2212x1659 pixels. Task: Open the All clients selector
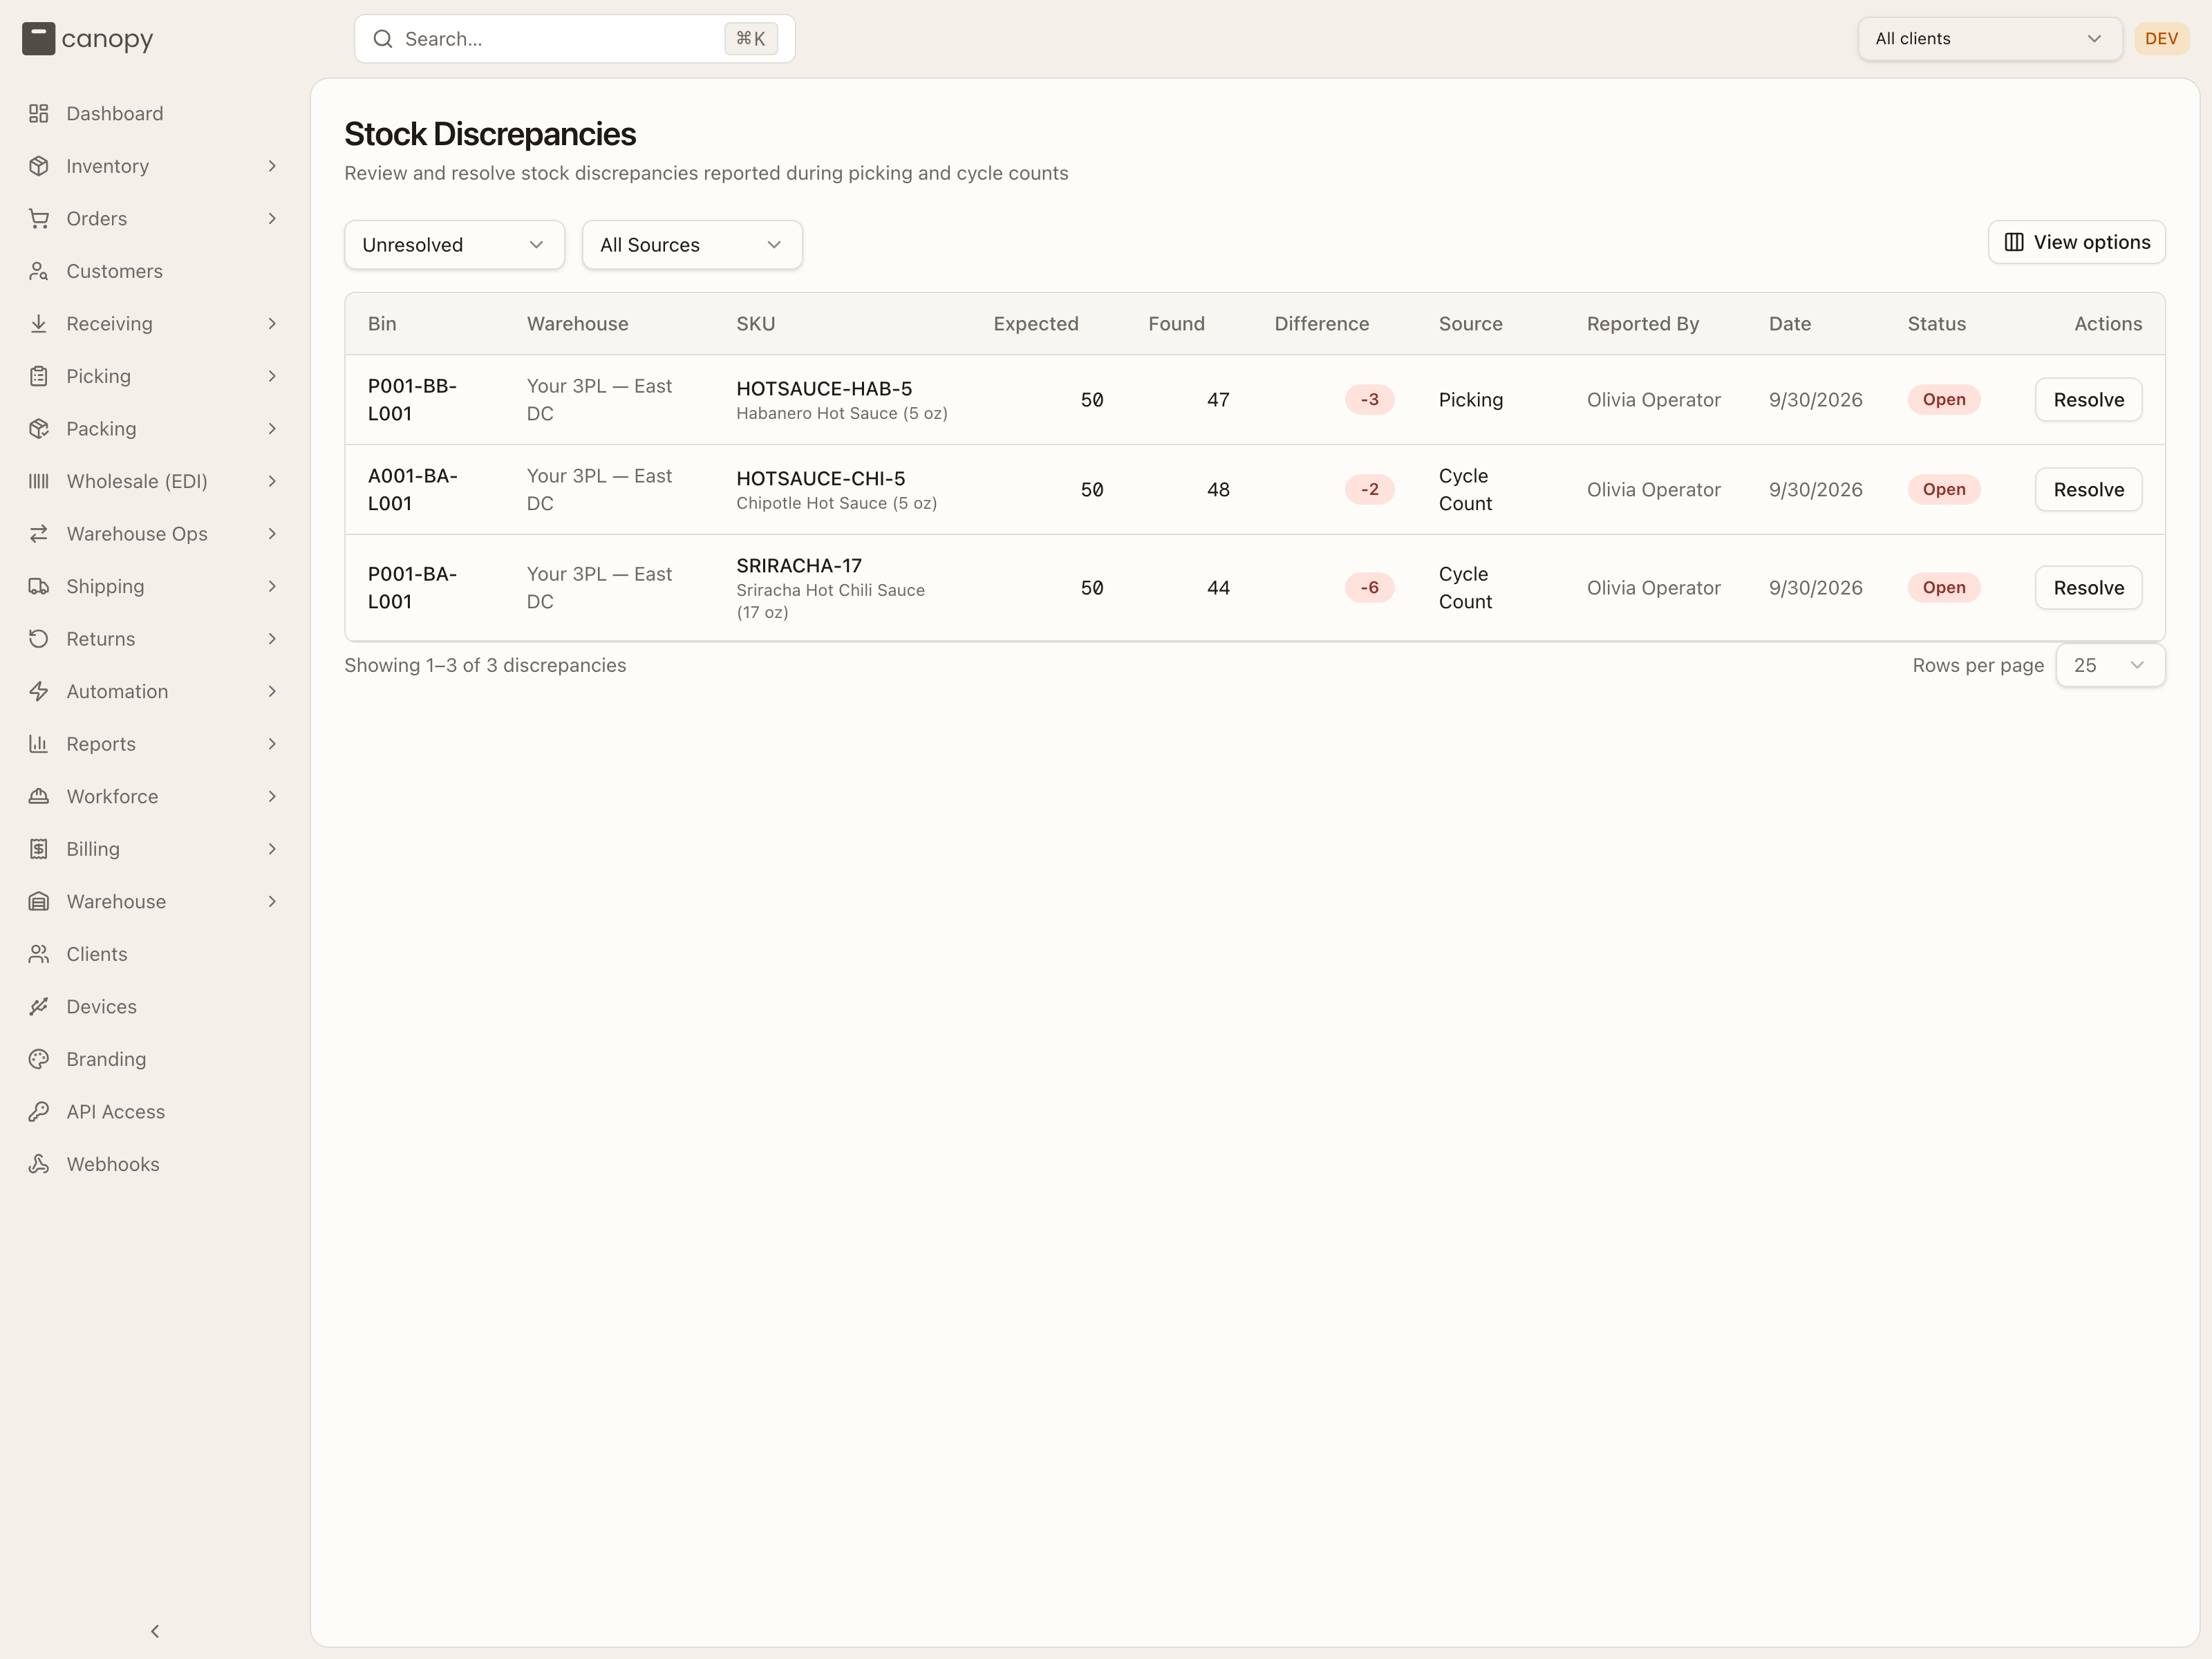[1990, 39]
